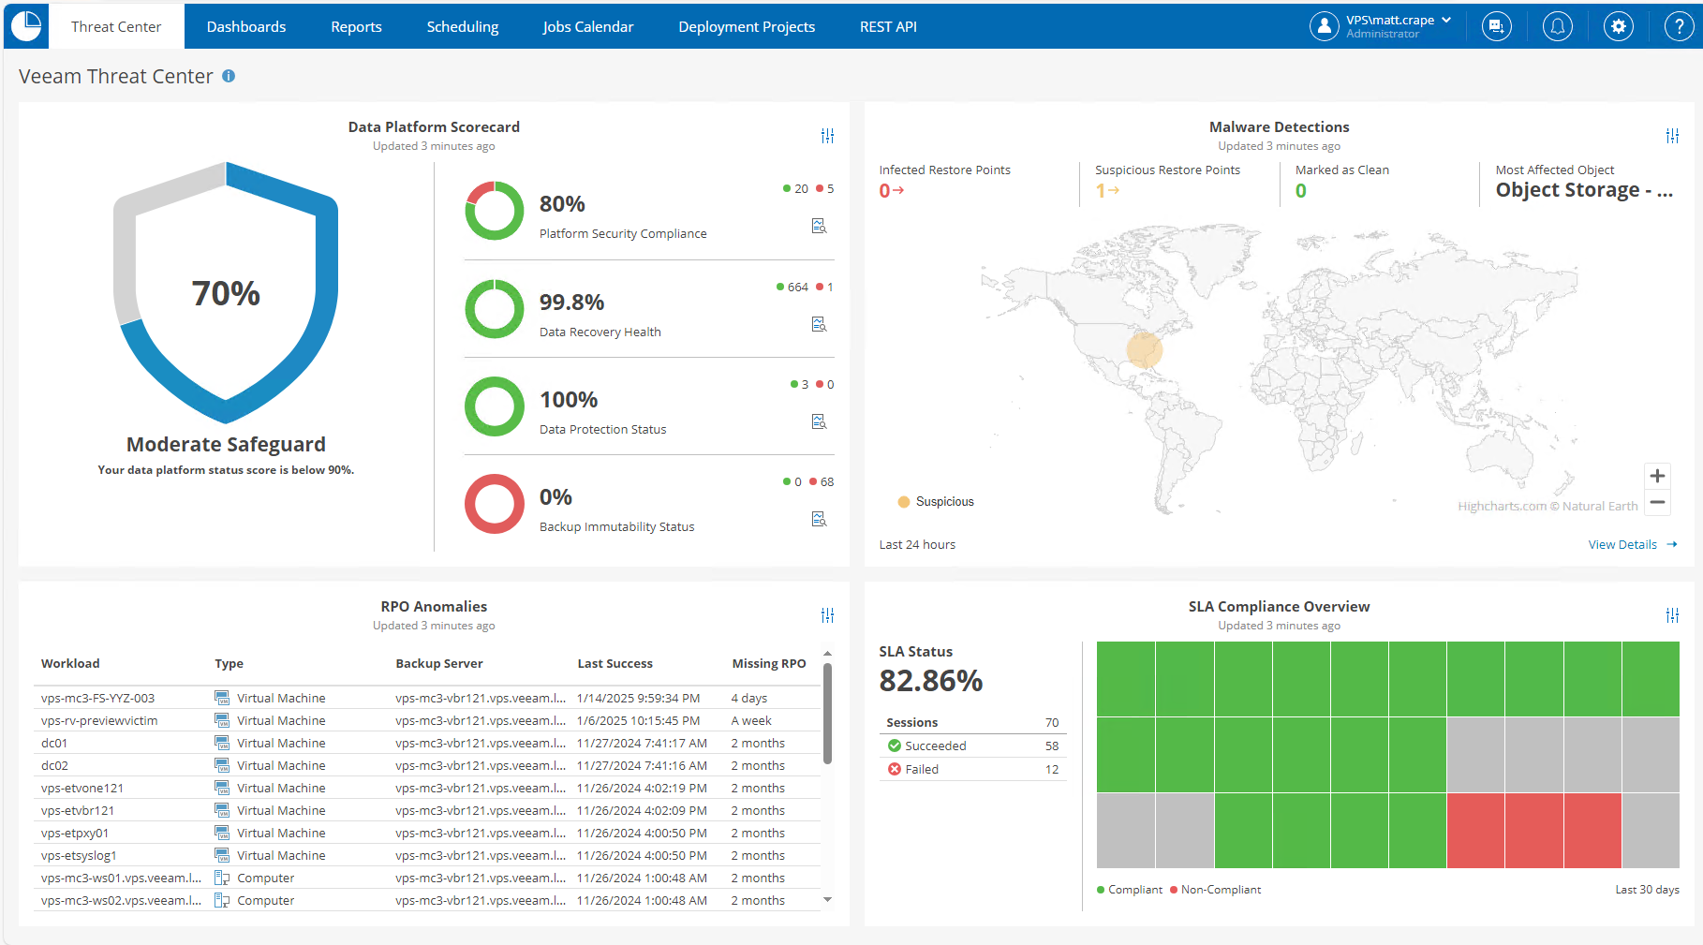Open SLA Compliance Overview settings icon
Image resolution: width=1703 pixels, height=945 pixels.
[x=1672, y=615]
